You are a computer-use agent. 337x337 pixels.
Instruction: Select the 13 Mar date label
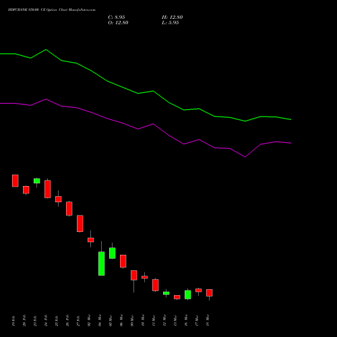click(175, 320)
